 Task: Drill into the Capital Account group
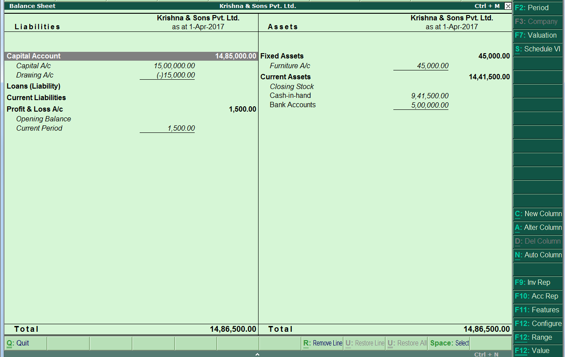pyautogui.click(x=33, y=56)
